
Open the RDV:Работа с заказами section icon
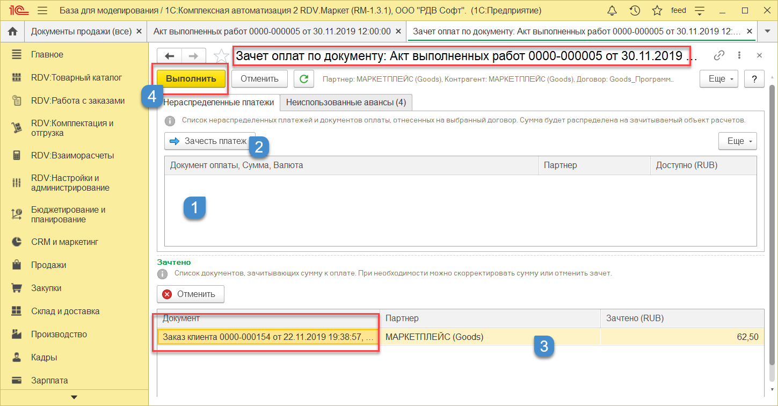pos(17,100)
